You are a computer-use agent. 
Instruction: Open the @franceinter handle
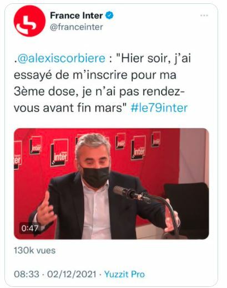[77, 27]
